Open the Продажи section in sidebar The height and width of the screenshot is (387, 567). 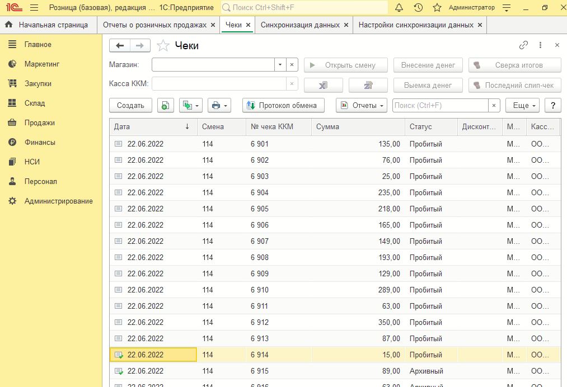[x=39, y=122]
